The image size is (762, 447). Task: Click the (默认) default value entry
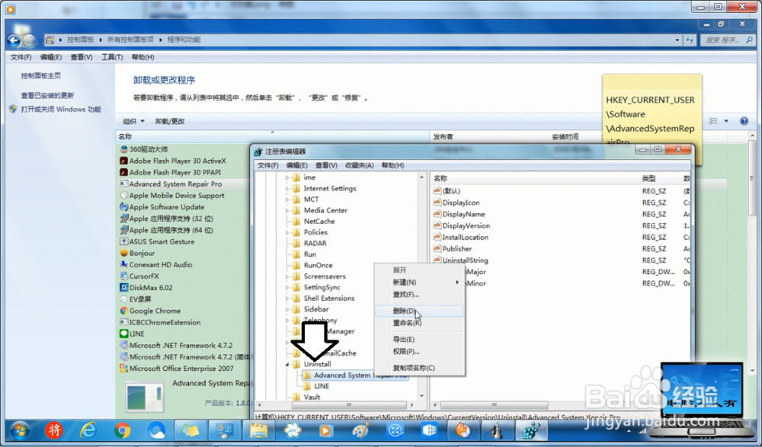point(451,191)
